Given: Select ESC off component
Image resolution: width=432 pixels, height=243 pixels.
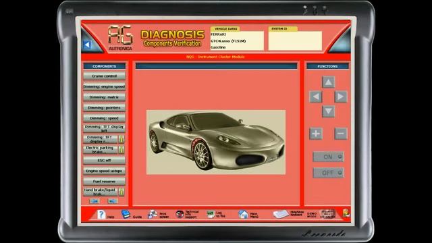Looking at the screenshot, I should pyautogui.click(x=104, y=160).
